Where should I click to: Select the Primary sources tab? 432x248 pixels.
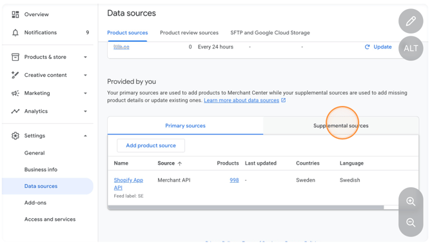tap(186, 126)
